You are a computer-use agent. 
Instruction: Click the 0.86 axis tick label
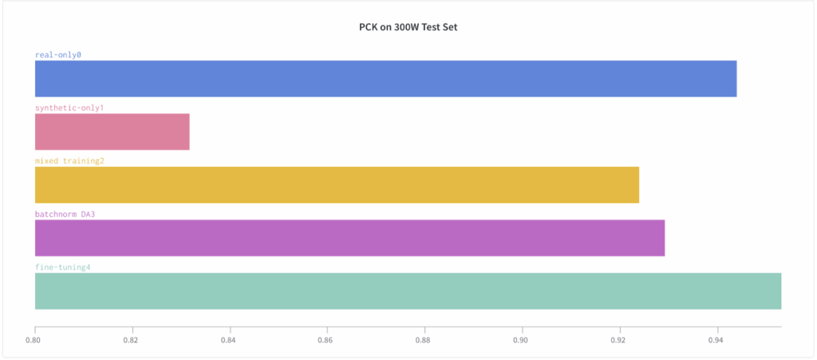tap(326, 340)
